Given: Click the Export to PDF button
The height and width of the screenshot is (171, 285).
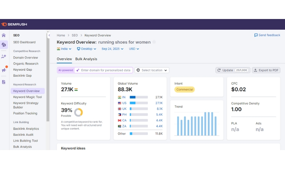Looking at the screenshot, I should tap(266, 70).
